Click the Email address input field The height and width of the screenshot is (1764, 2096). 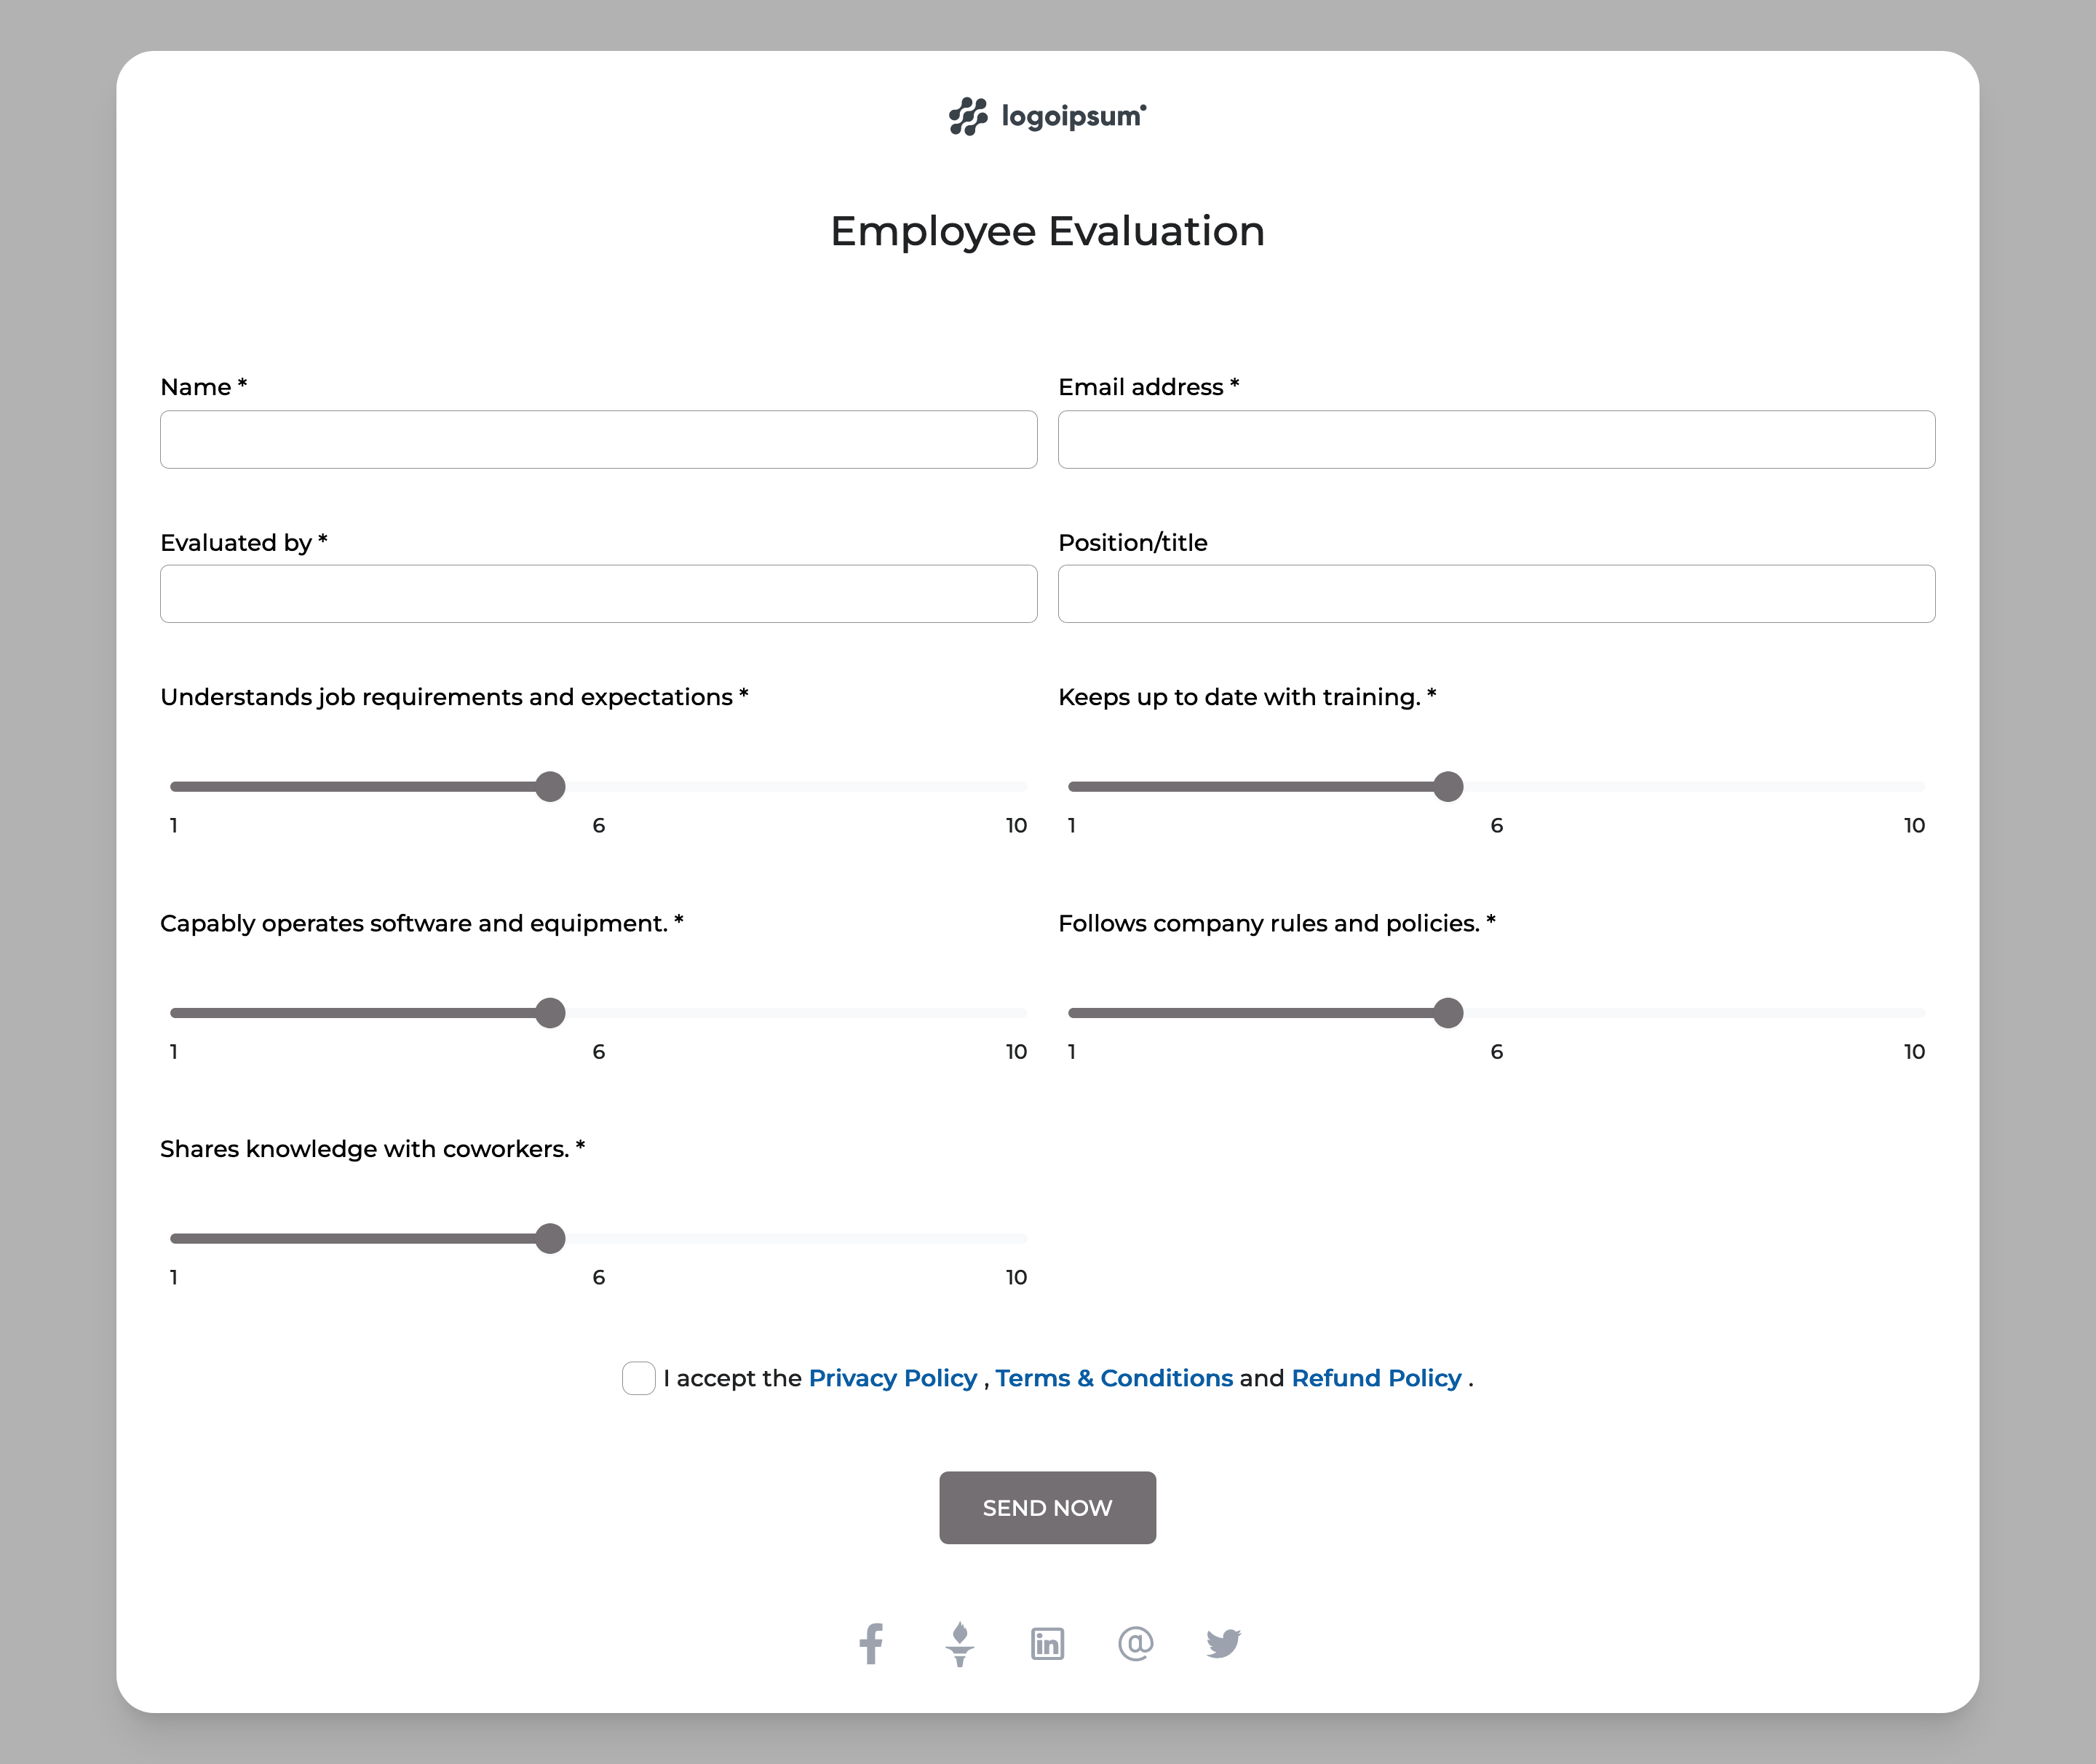(x=1496, y=439)
